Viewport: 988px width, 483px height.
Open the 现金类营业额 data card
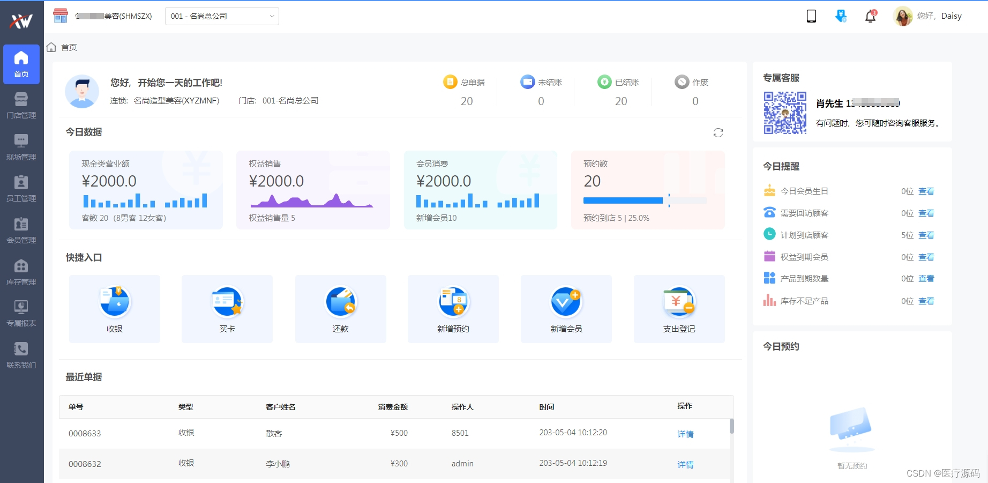[x=146, y=190]
